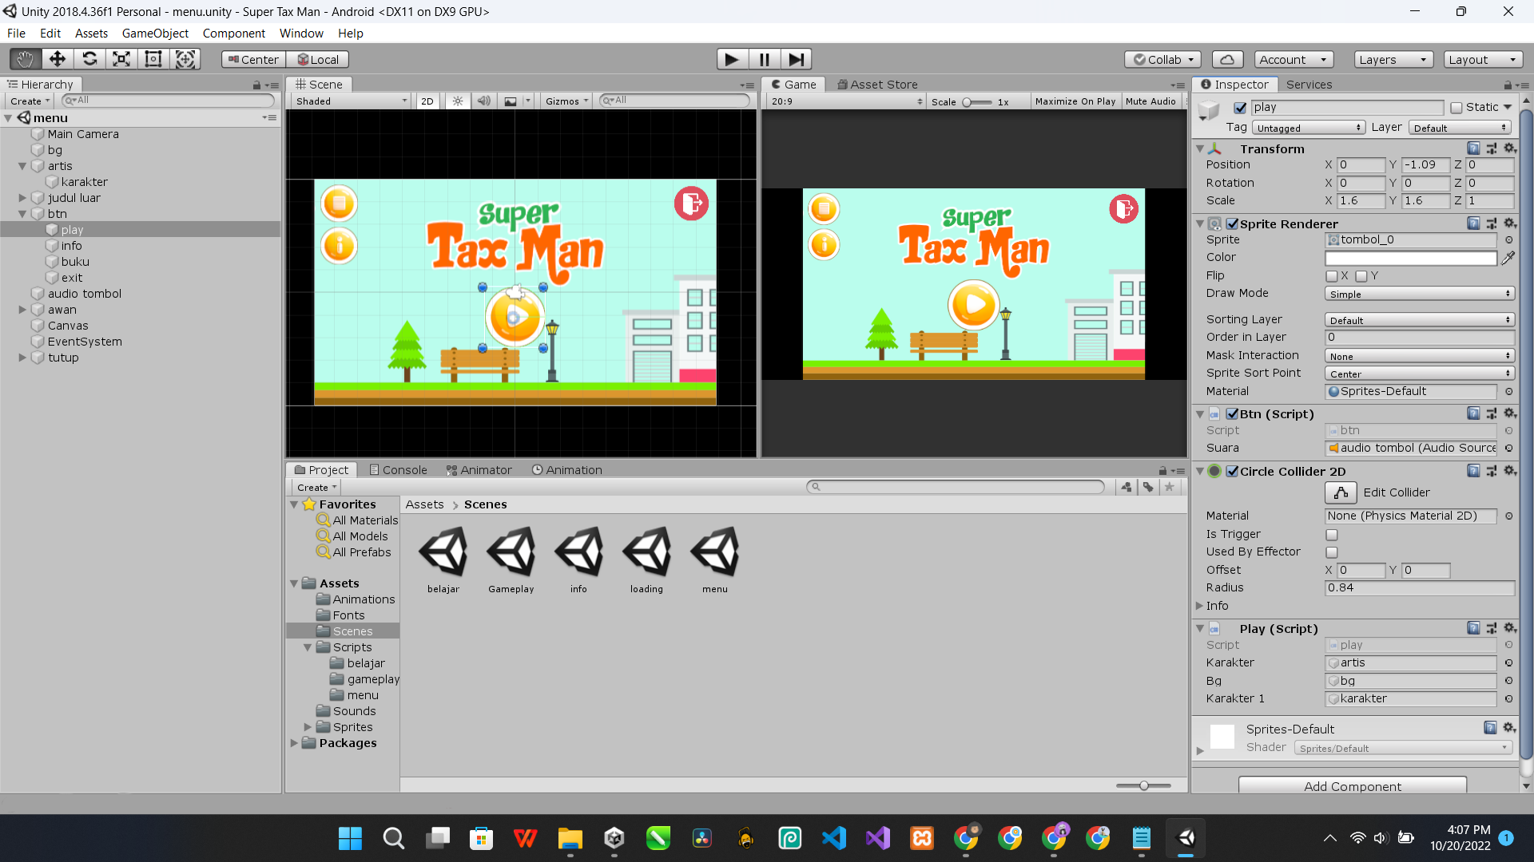The image size is (1534, 862).
Task: Click the Sprite Renderer Color swatch
Action: [x=1410, y=258]
